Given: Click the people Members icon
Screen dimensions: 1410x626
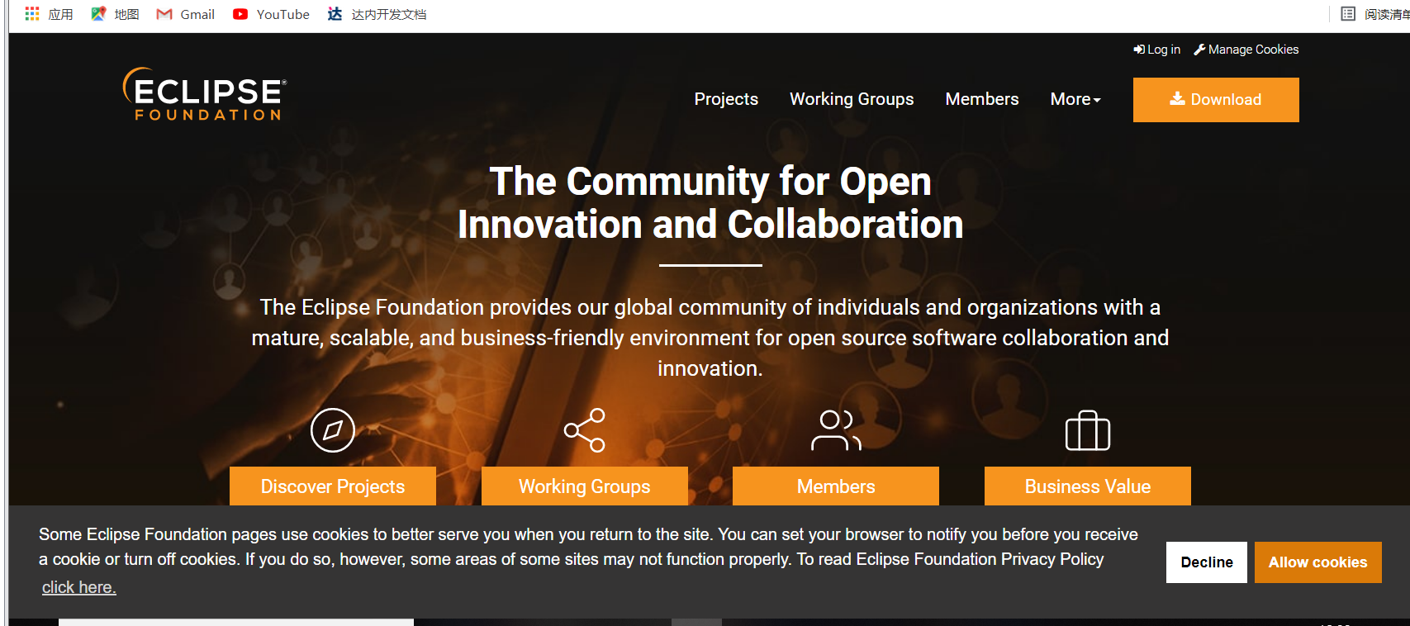Looking at the screenshot, I should (836, 430).
